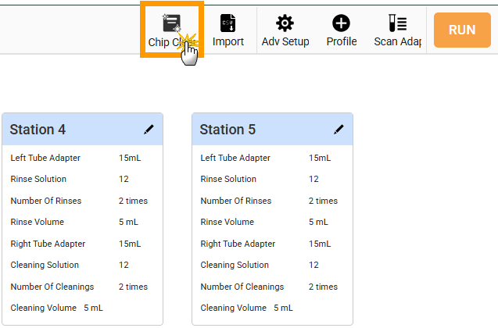Click Station 5 Cleaning Volume row
This screenshot has height=328, width=498.
[246, 308]
